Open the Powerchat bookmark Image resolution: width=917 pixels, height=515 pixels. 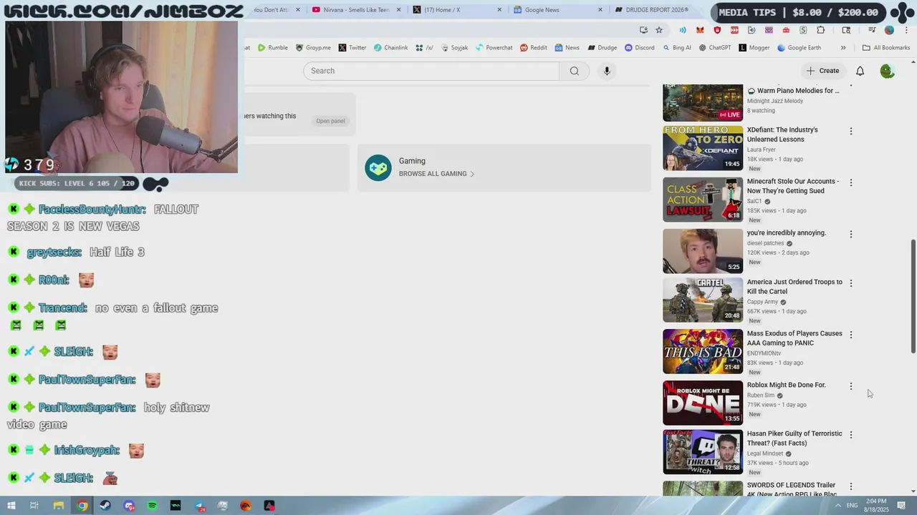tap(494, 48)
